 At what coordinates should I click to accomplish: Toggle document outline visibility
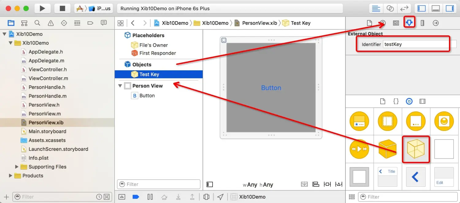[210, 185]
